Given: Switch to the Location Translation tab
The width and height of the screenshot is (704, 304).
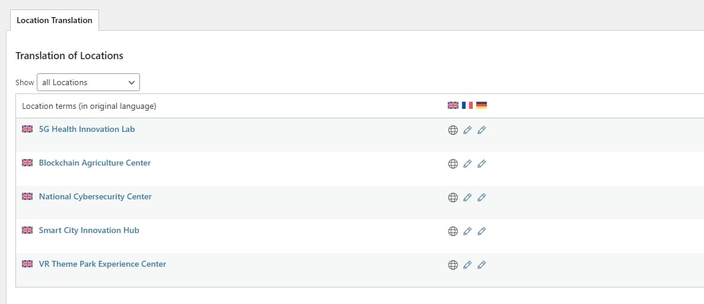Looking at the screenshot, I should click(x=55, y=20).
